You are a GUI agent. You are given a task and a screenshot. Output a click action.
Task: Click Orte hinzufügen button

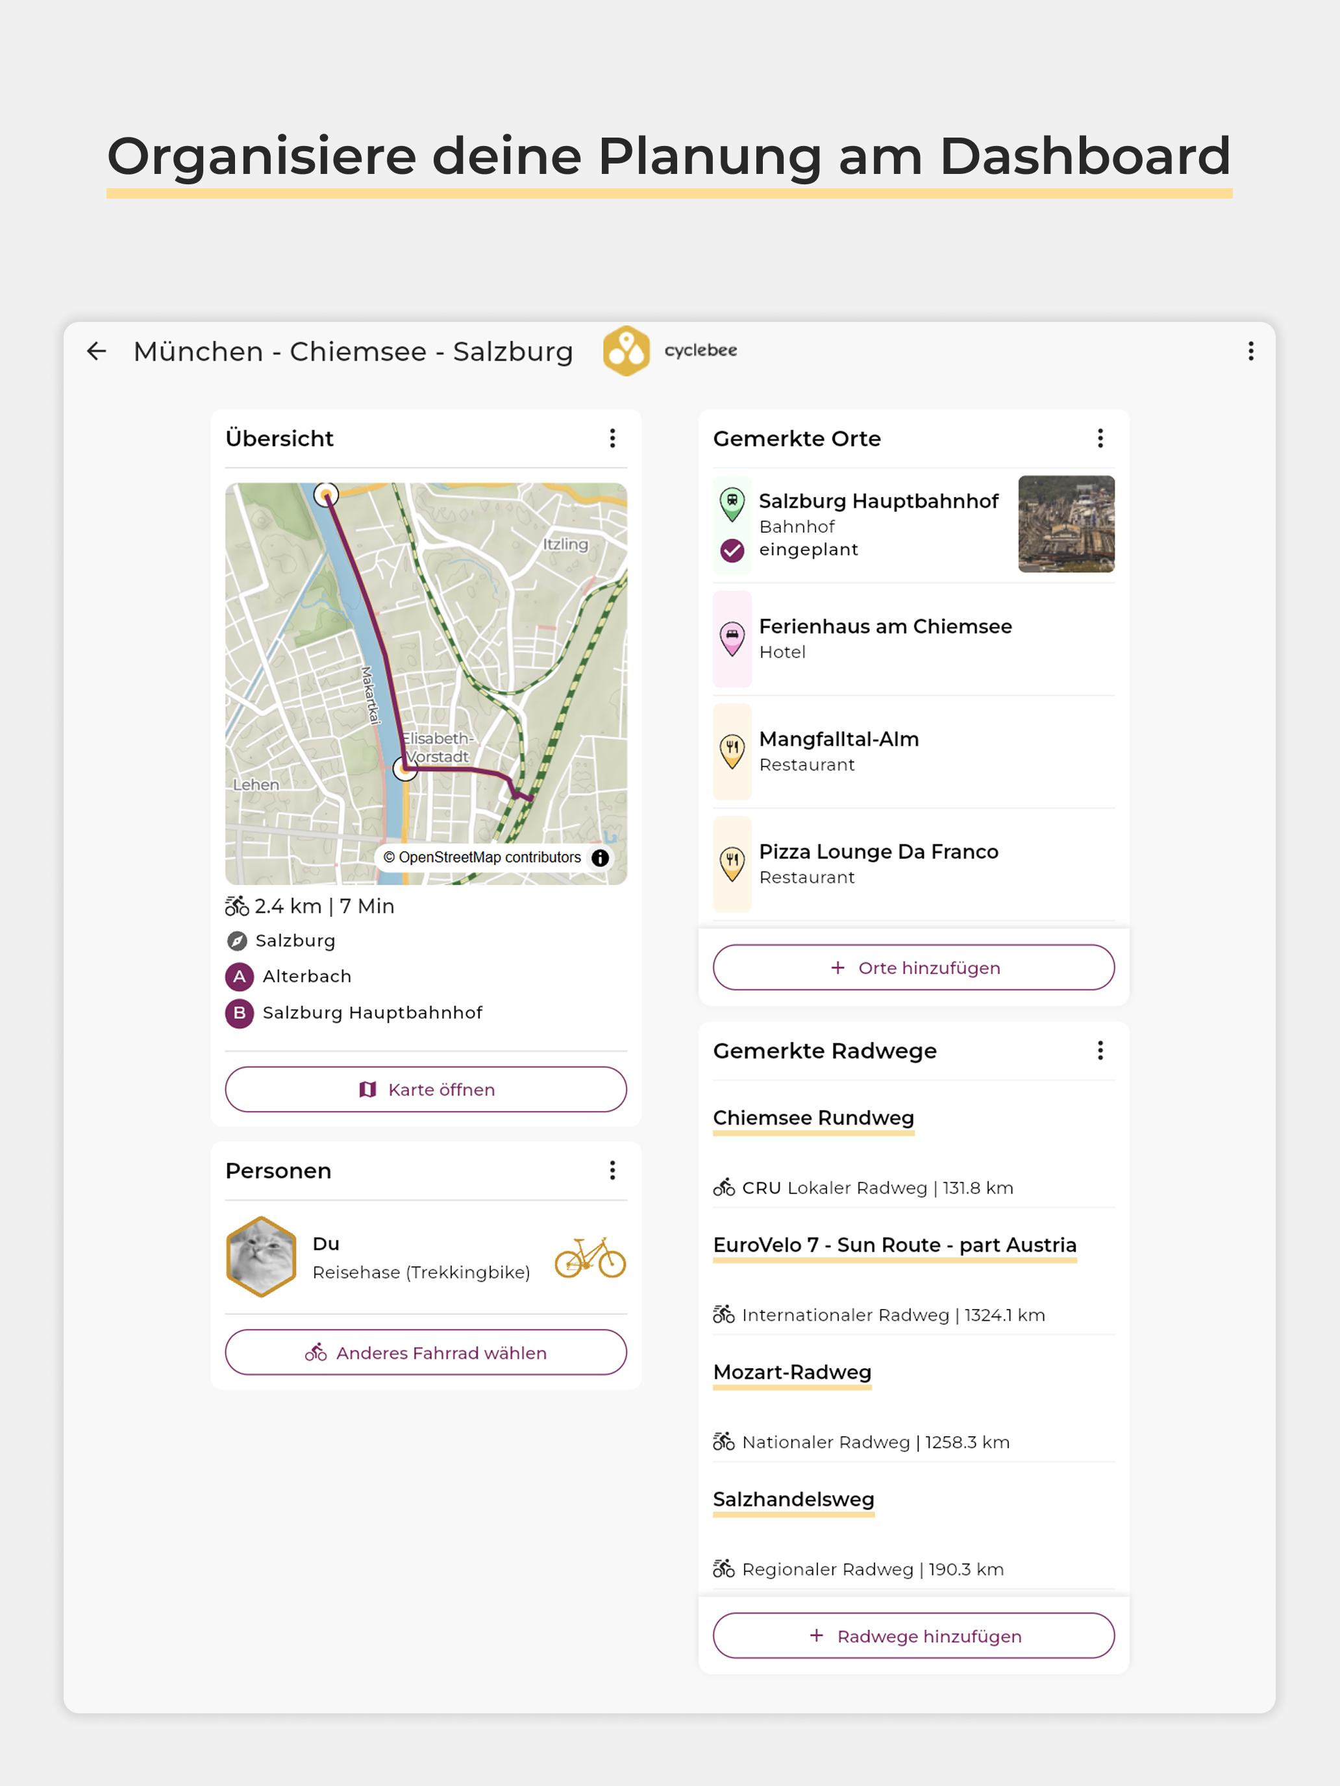913,967
